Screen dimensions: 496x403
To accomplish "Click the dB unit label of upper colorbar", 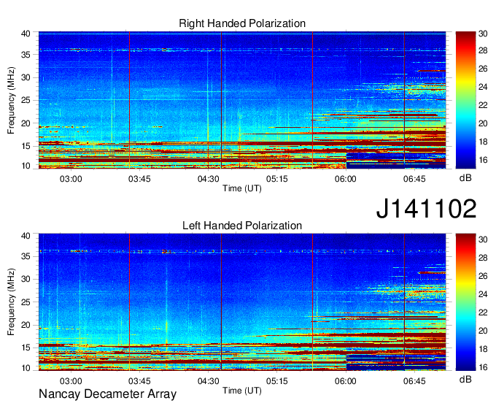I will point(465,178).
